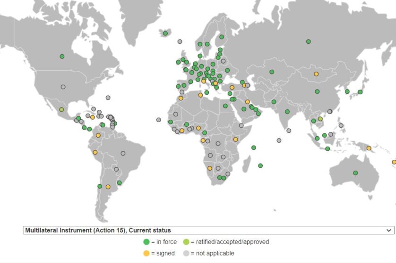Select the yellow Nigeria marker
Image resolution: width=396 pixels, height=263 pixels.
(x=198, y=128)
